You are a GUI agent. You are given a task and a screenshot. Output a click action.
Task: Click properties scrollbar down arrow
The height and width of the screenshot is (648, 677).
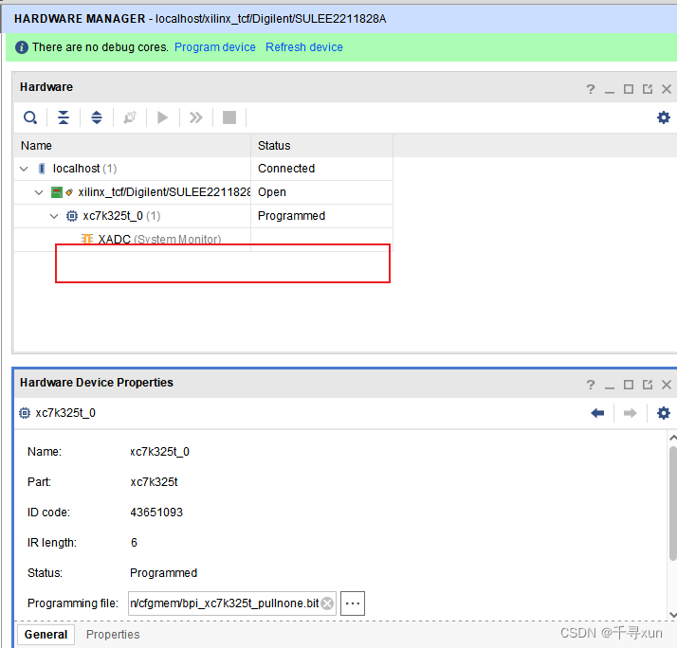672,615
